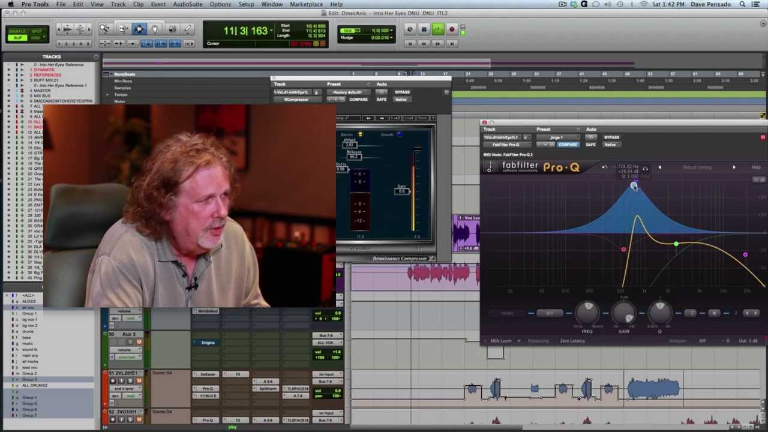This screenshot has height=432, width=768.
Task: Enable SPOT edit mode
Action: point(37,31)
